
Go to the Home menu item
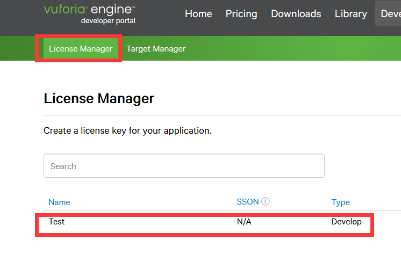pos(198,14)
